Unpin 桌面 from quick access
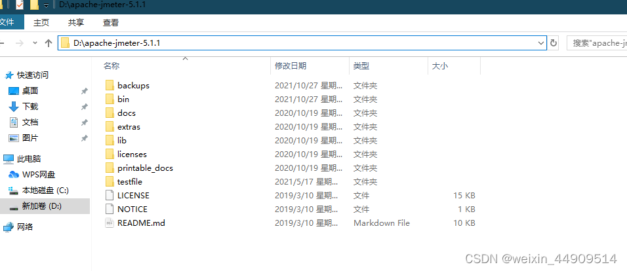 point(85,91)
